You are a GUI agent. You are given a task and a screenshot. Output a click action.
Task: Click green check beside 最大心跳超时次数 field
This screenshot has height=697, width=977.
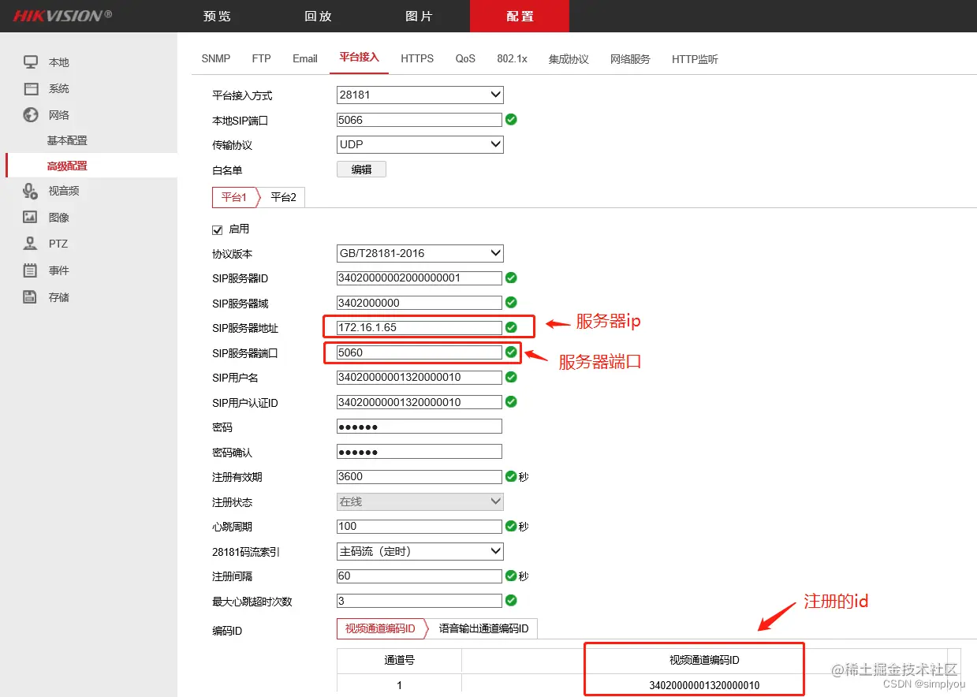[511, 601]
